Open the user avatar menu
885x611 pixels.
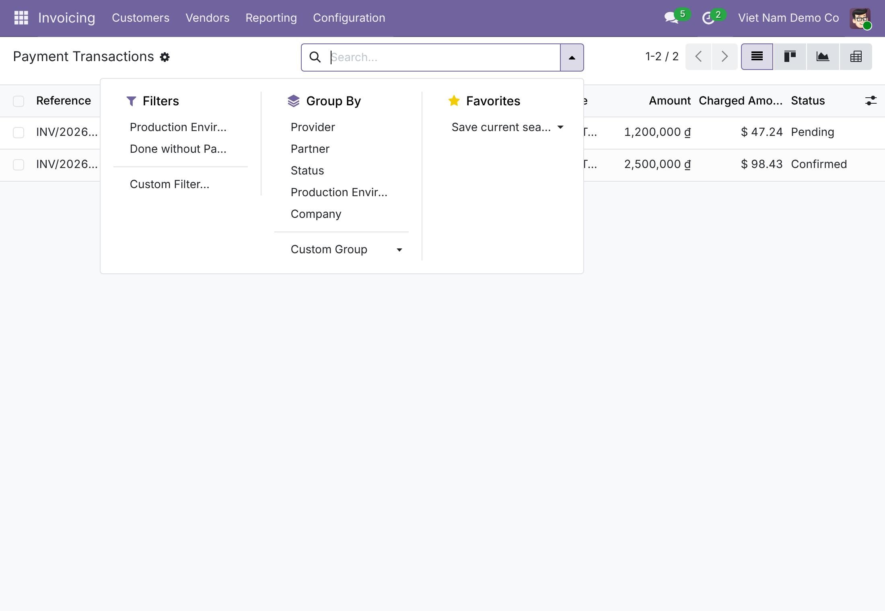860,18
